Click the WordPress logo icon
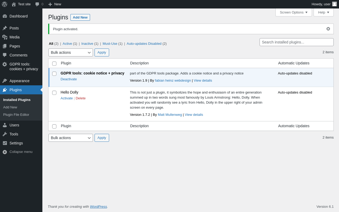339x212 pixels. pos(5,4)
